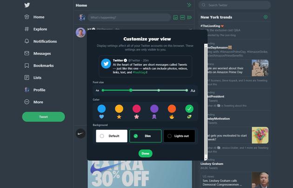Screen dimensions: 293x188
Task: Select the Default background radio
Action: point(102,136)
